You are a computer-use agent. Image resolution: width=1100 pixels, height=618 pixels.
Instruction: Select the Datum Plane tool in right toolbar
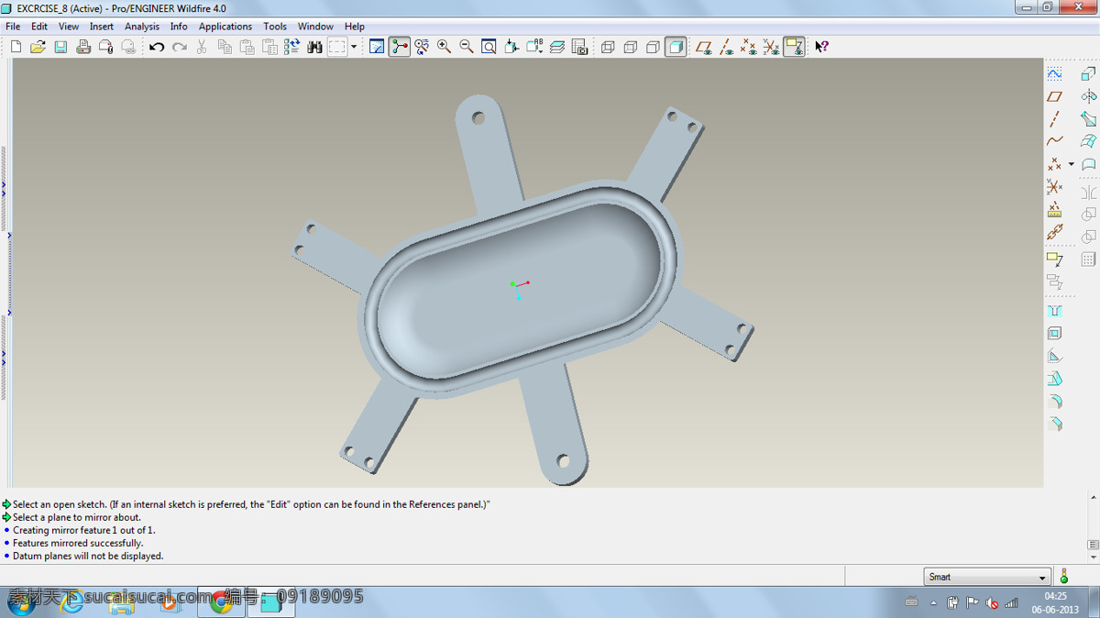[1054, 96]
